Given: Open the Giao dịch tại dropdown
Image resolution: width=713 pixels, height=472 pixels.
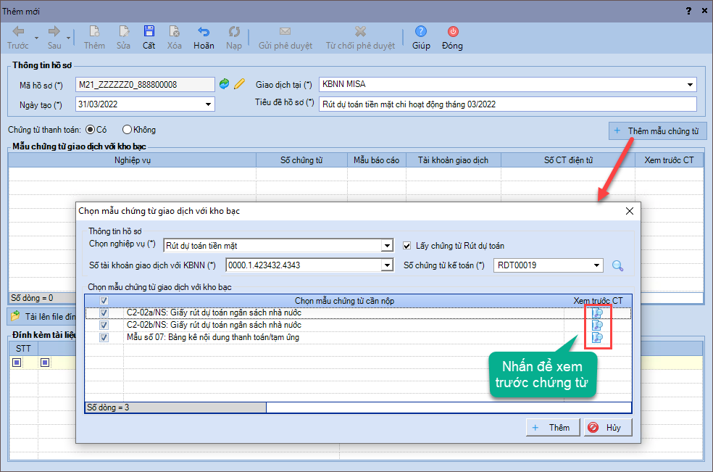Looking at the screenshot, I should pos(689,85).
